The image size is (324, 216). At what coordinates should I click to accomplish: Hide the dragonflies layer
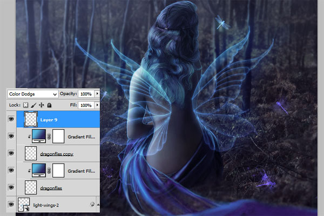click(x=11, y=187)
